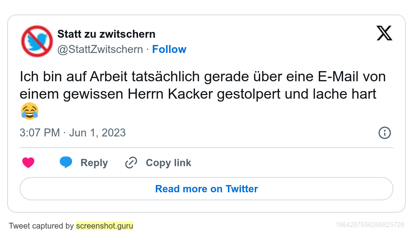
Task: Click the tweet ID number 1664287656266825728
Action: (x=370, y=225)
